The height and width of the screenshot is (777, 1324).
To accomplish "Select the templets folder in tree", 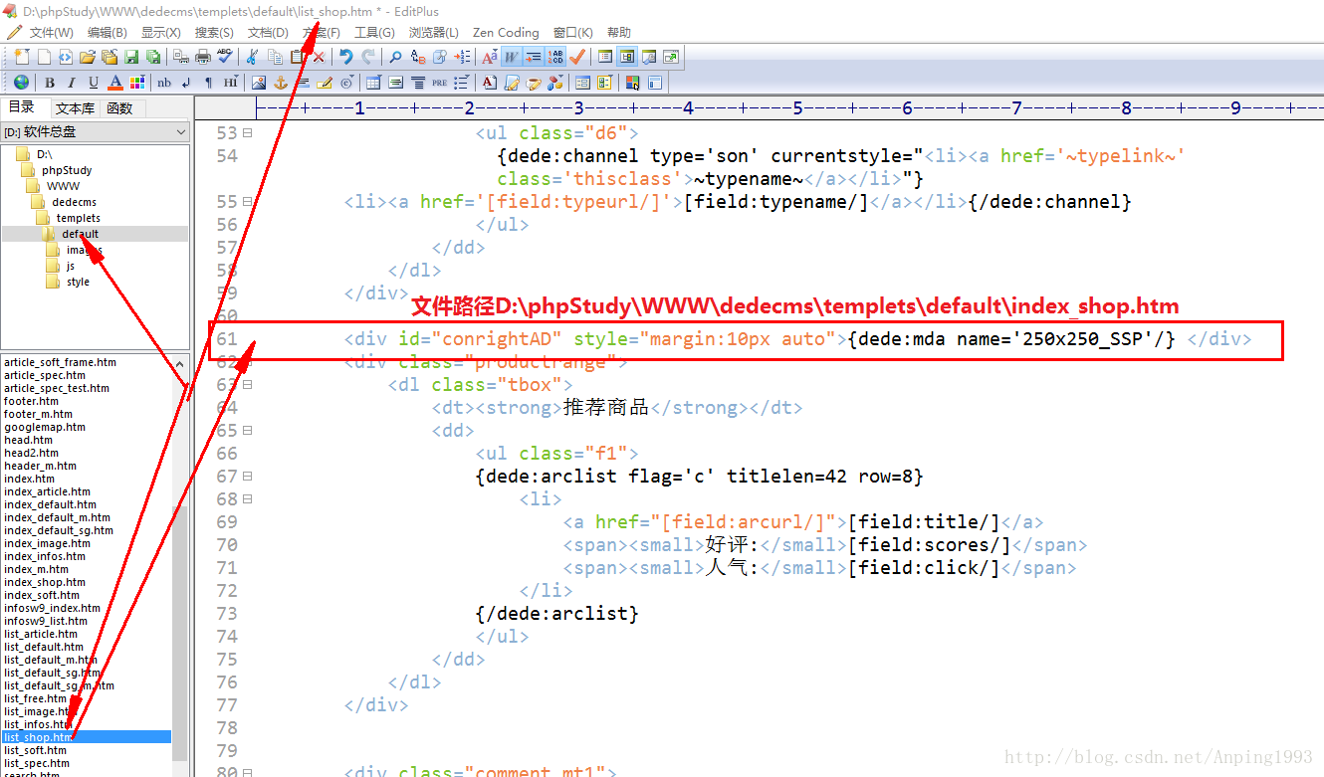I will point(78,218).
